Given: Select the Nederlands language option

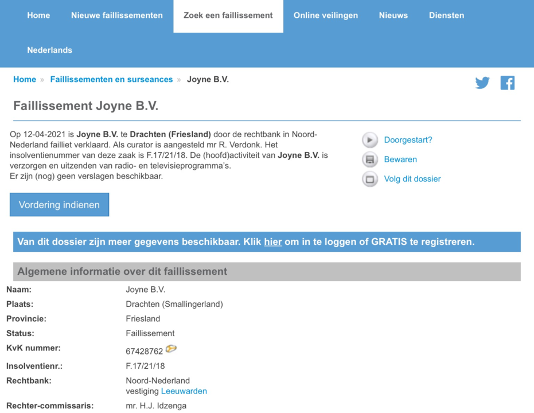Looking at the screenshot, I should (50, 50).
